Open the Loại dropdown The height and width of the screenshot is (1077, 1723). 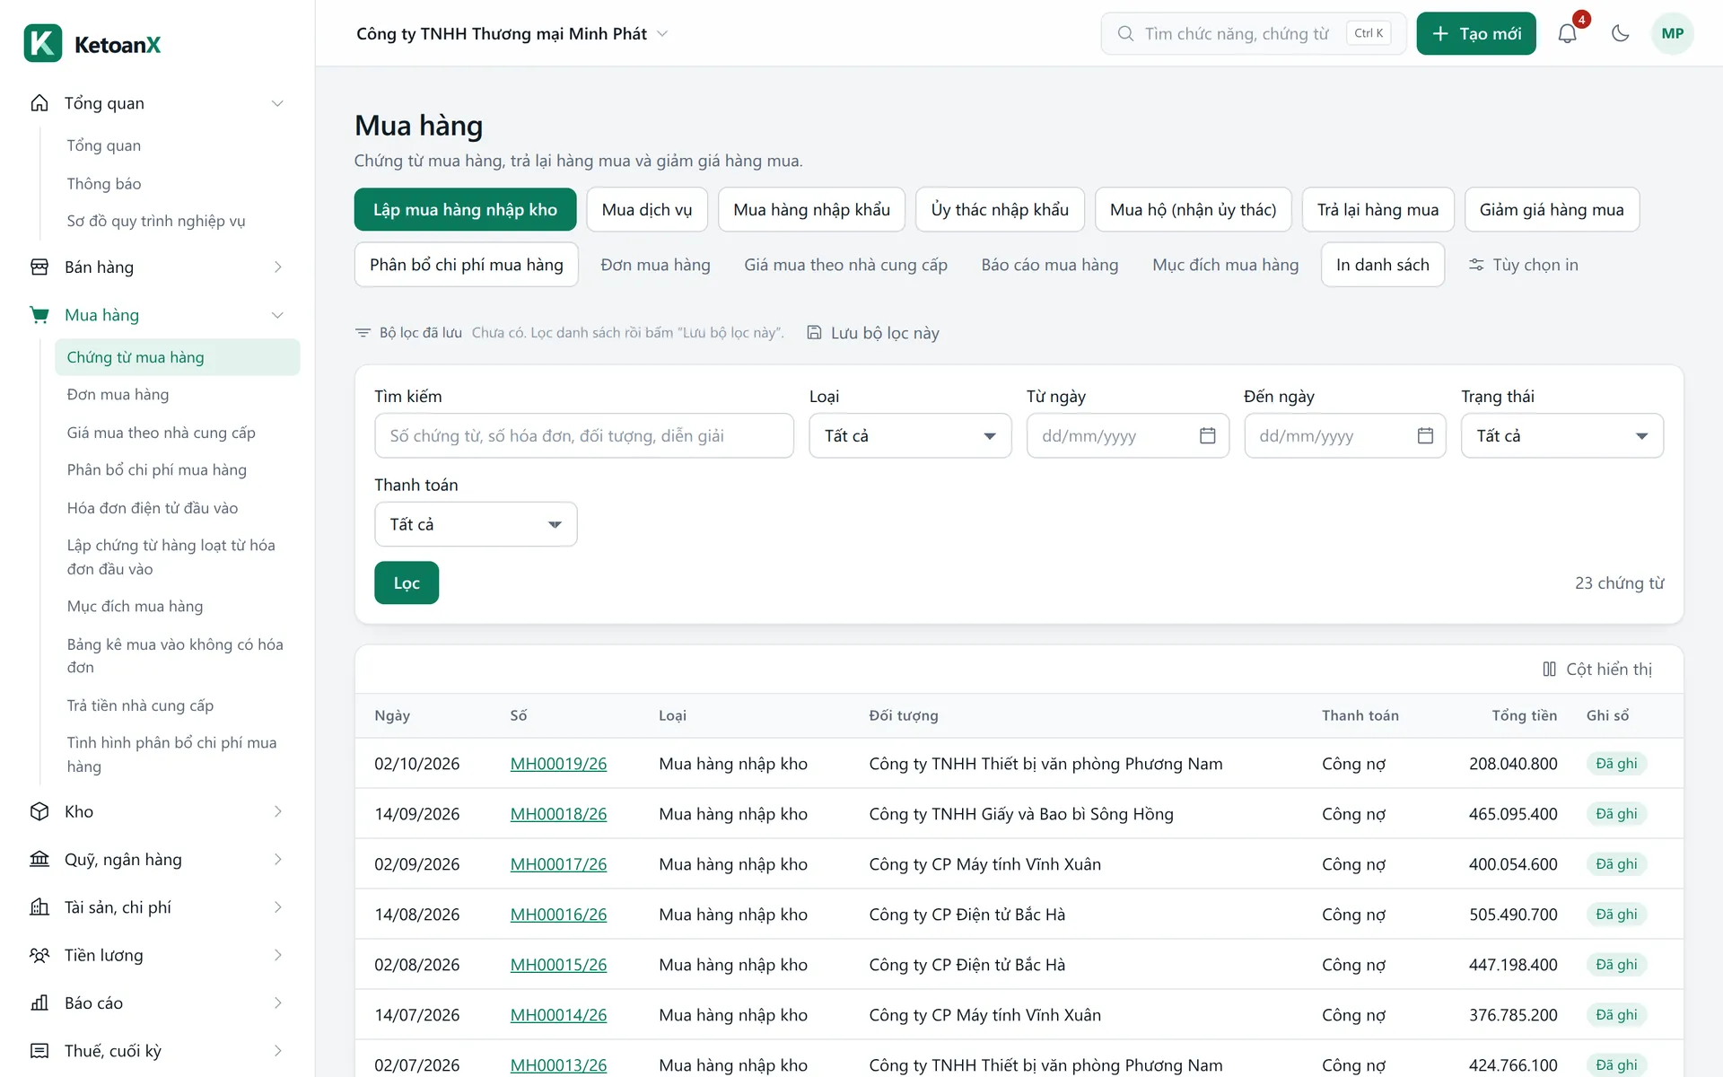(910, 436)
